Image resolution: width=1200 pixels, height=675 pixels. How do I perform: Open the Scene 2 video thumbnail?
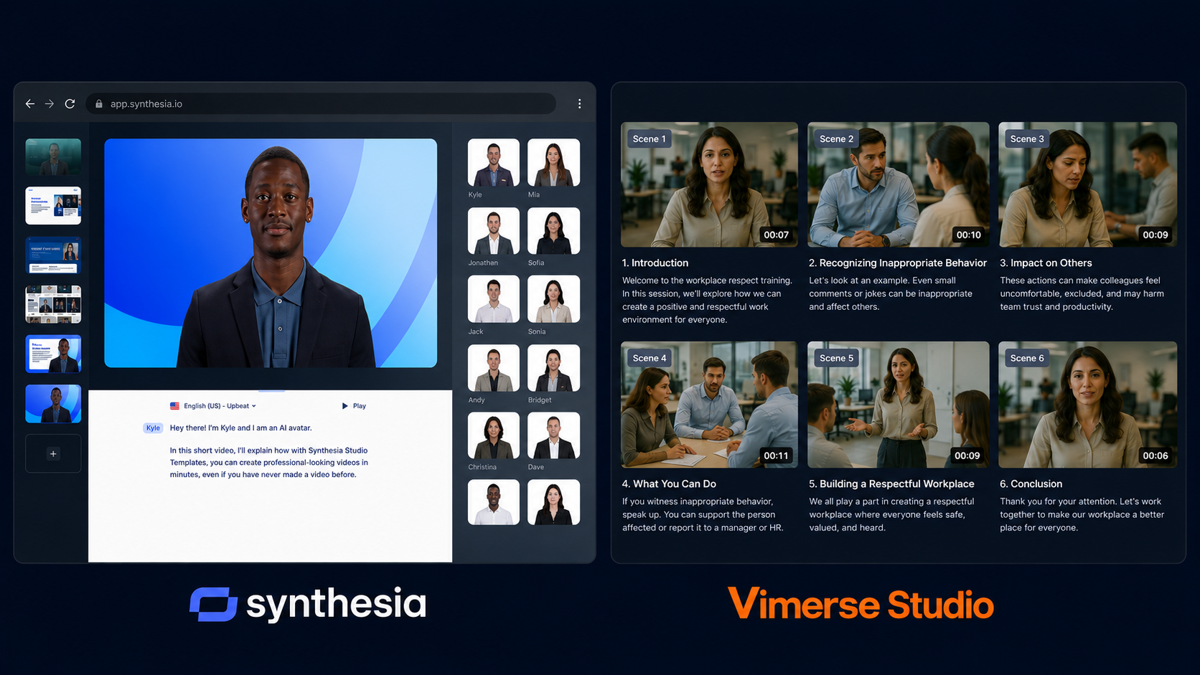coord(898,184)
